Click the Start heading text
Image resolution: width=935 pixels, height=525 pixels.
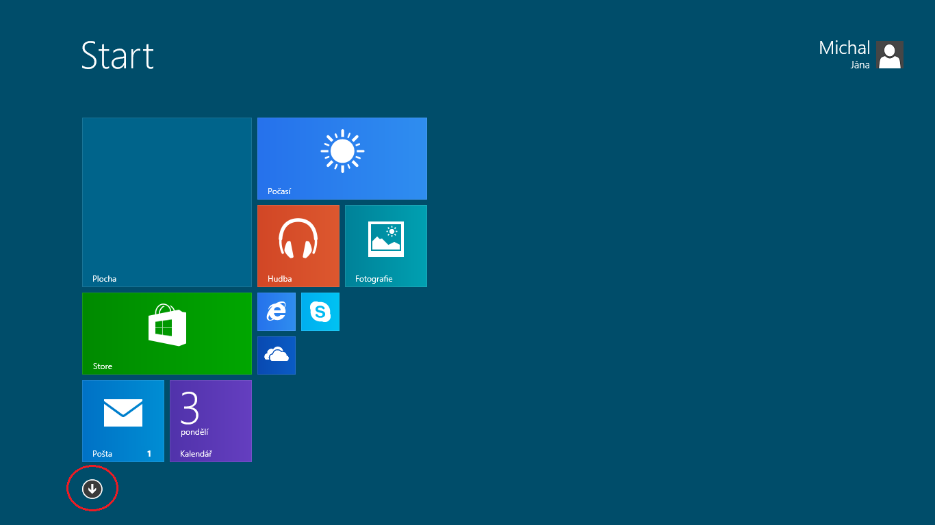tap(117, 57)
